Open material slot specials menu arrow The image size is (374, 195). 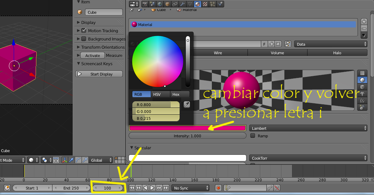tap(364, 35)
